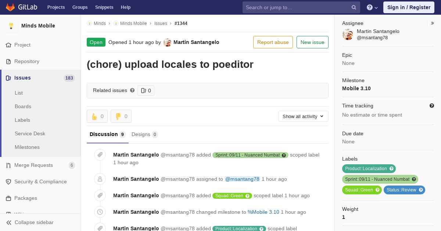Open the Groups menu
Image resolution: width=441 pixels, height=231 pixels.
(x=80, y=7)
